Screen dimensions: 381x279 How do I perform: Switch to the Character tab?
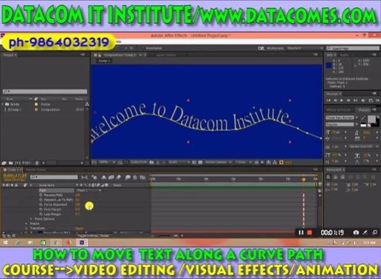[365, 110]
